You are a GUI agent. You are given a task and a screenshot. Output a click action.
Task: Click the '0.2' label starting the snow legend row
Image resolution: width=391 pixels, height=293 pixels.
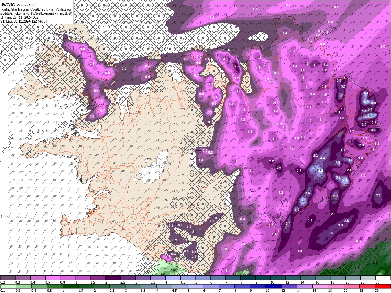click(3, 282)
